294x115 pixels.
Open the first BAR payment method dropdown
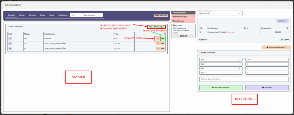point(220,60)
